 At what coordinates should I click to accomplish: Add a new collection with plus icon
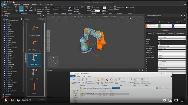[21, 19]
